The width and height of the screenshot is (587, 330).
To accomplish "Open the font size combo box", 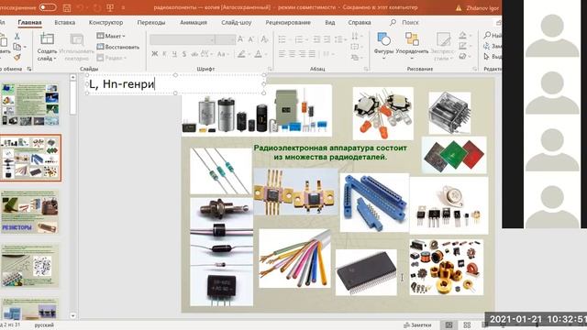I will click(226, 39).
